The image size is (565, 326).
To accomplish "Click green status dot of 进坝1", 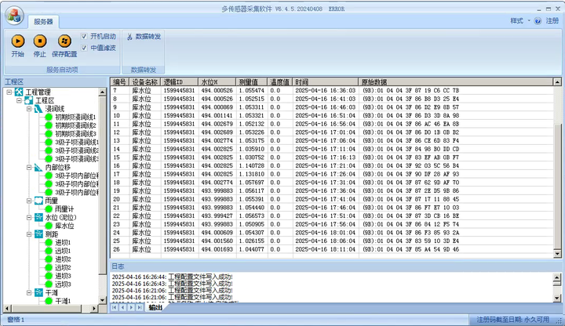I will [49, 242].
